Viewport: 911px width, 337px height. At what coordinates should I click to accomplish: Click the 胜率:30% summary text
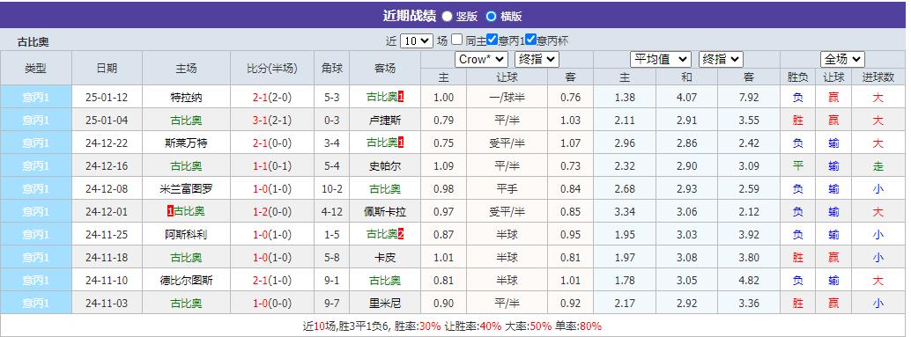[x=417, y=326]
